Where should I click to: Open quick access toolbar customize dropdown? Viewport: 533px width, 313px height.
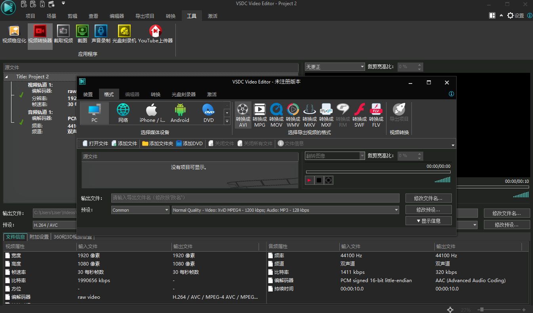click(x=63, y=4)
